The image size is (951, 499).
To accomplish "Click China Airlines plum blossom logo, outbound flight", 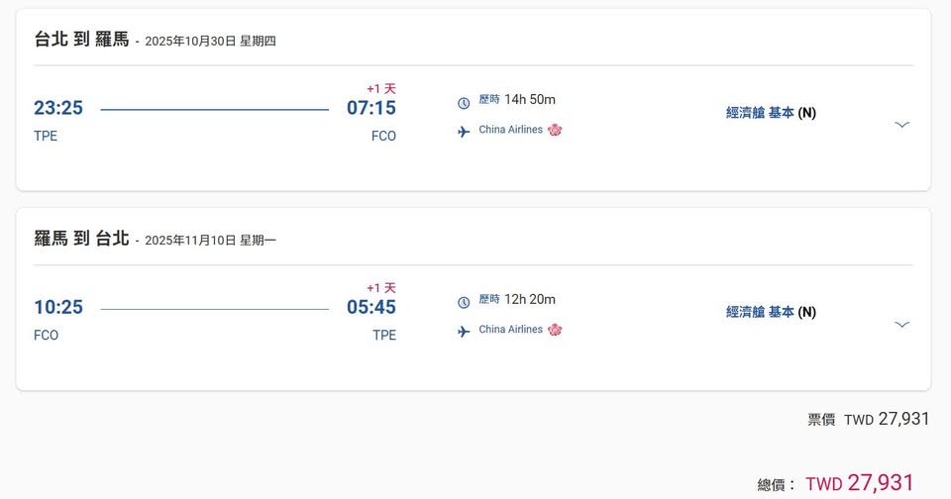I will tap(555, 130).
